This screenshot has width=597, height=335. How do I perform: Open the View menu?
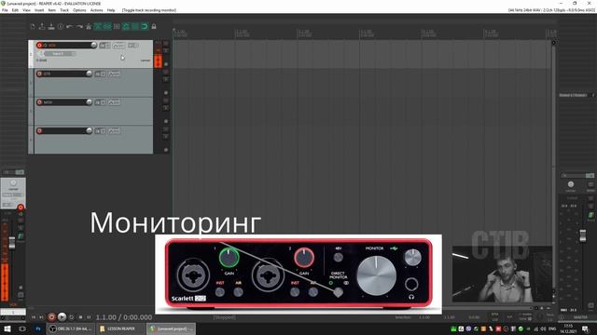(x=27, y=10)
